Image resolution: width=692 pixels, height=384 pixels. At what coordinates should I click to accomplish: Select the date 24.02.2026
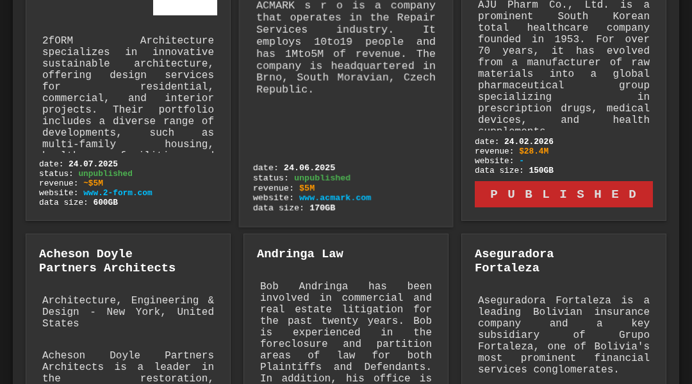coord(529,141)
